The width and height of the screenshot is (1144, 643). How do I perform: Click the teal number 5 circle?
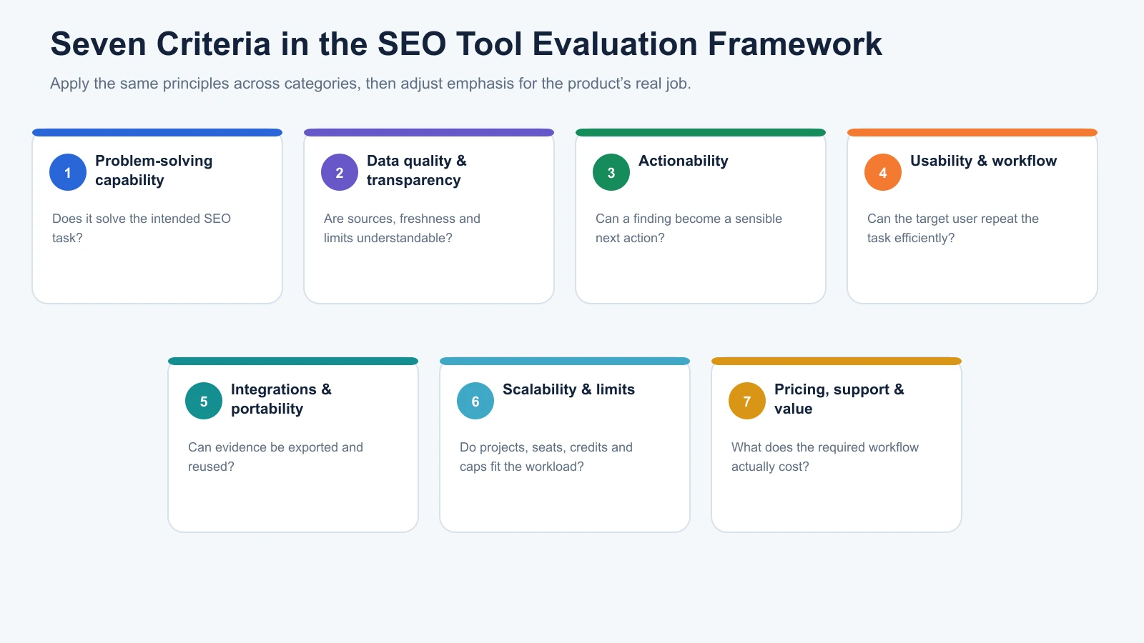[x=204, y=401]
